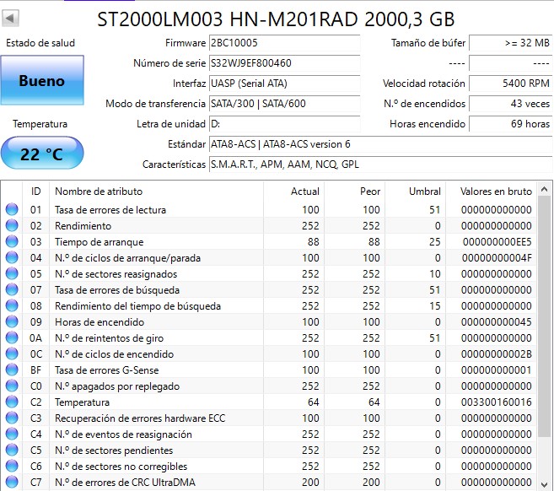Select N.º de sectores pendientes name

click(x=114, y=451)
